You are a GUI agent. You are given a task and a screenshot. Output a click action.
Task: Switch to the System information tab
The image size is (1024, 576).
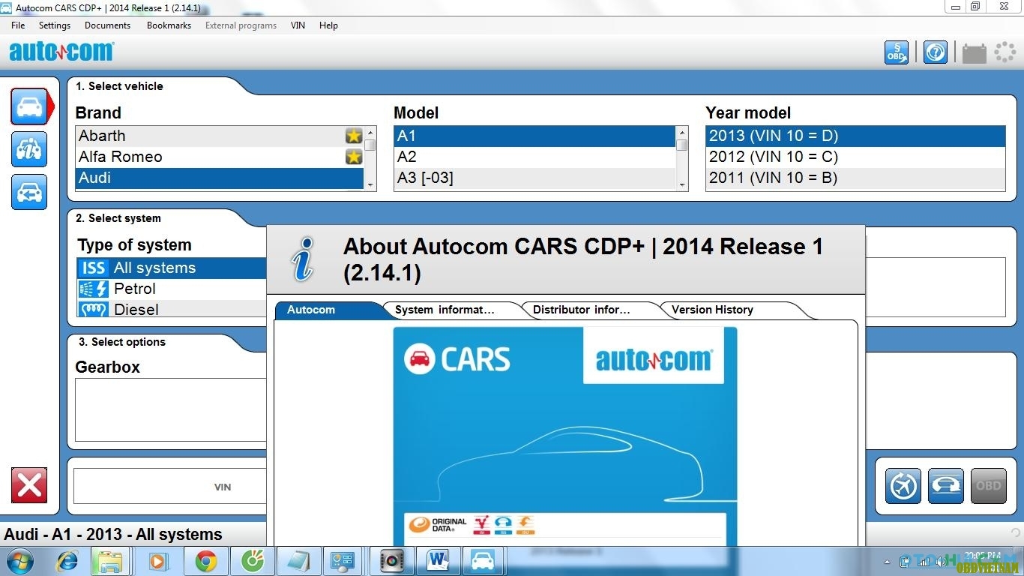[x=450, y=310]
